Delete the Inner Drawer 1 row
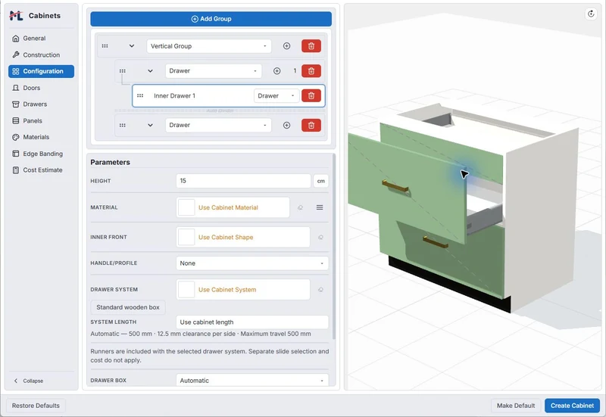Viewport: 606px width, 417px height. (311, 96)
